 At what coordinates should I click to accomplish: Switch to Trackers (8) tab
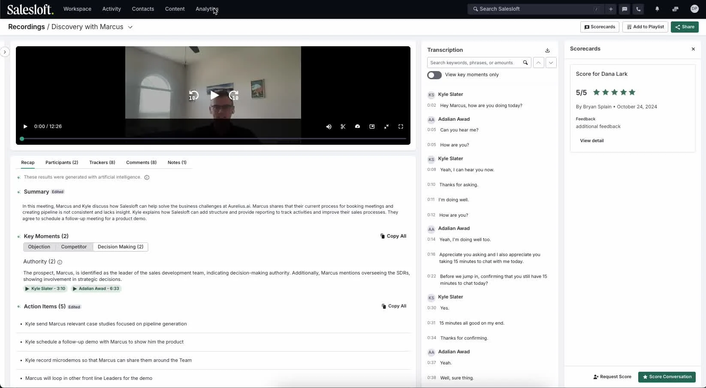click(102, 162)
